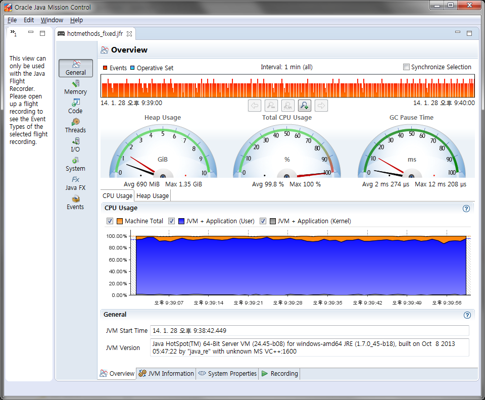Click the GC Pause Time gauge dial

(411, 152)
